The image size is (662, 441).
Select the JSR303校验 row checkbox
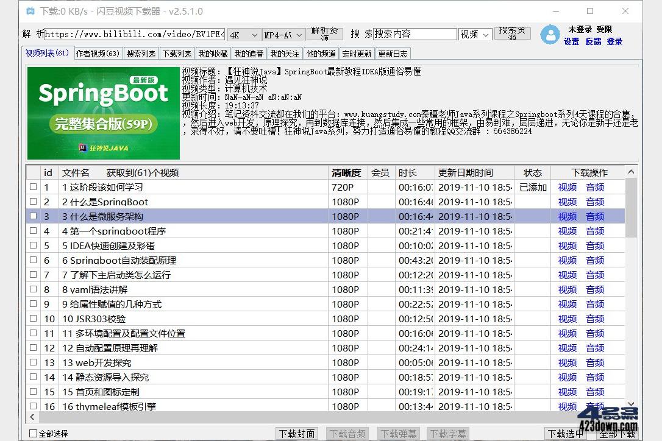point(34,318)
